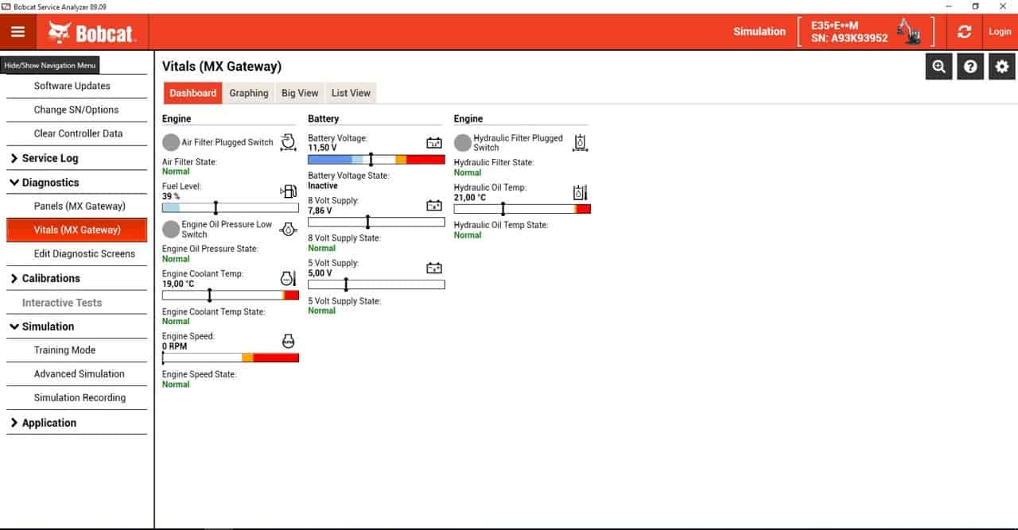Click the engine coolant temperature icon
This screenshot has height=530, width=1018.
[x=289, y=279]
